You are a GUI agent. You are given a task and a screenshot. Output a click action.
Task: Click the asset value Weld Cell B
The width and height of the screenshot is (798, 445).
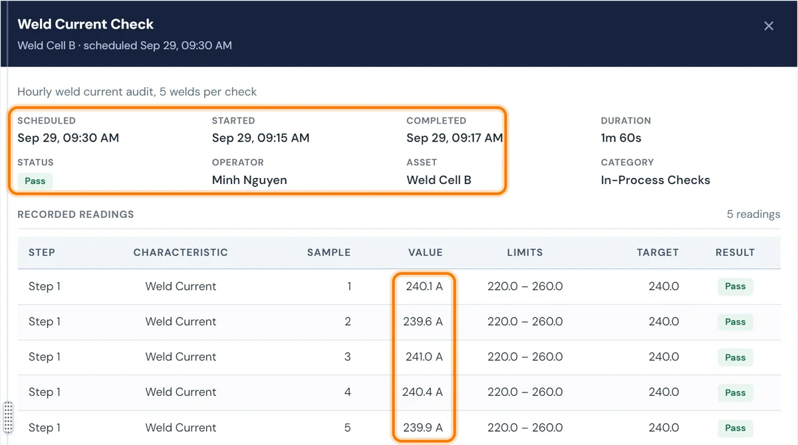439,180
